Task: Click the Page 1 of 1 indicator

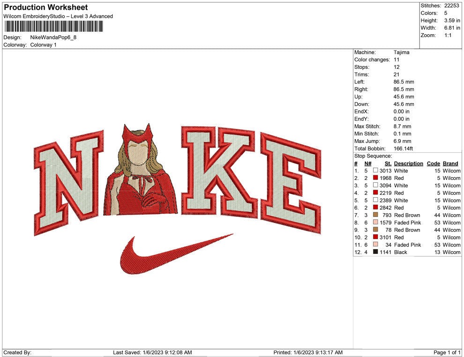Action: 447,352
